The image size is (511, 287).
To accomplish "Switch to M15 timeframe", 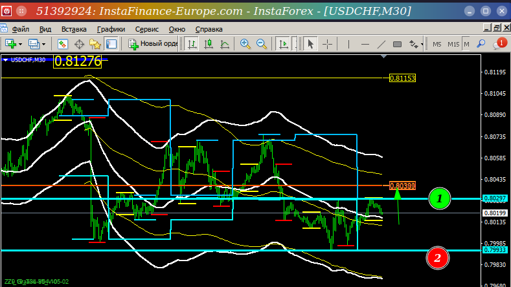I will click(x=453, y=44).
